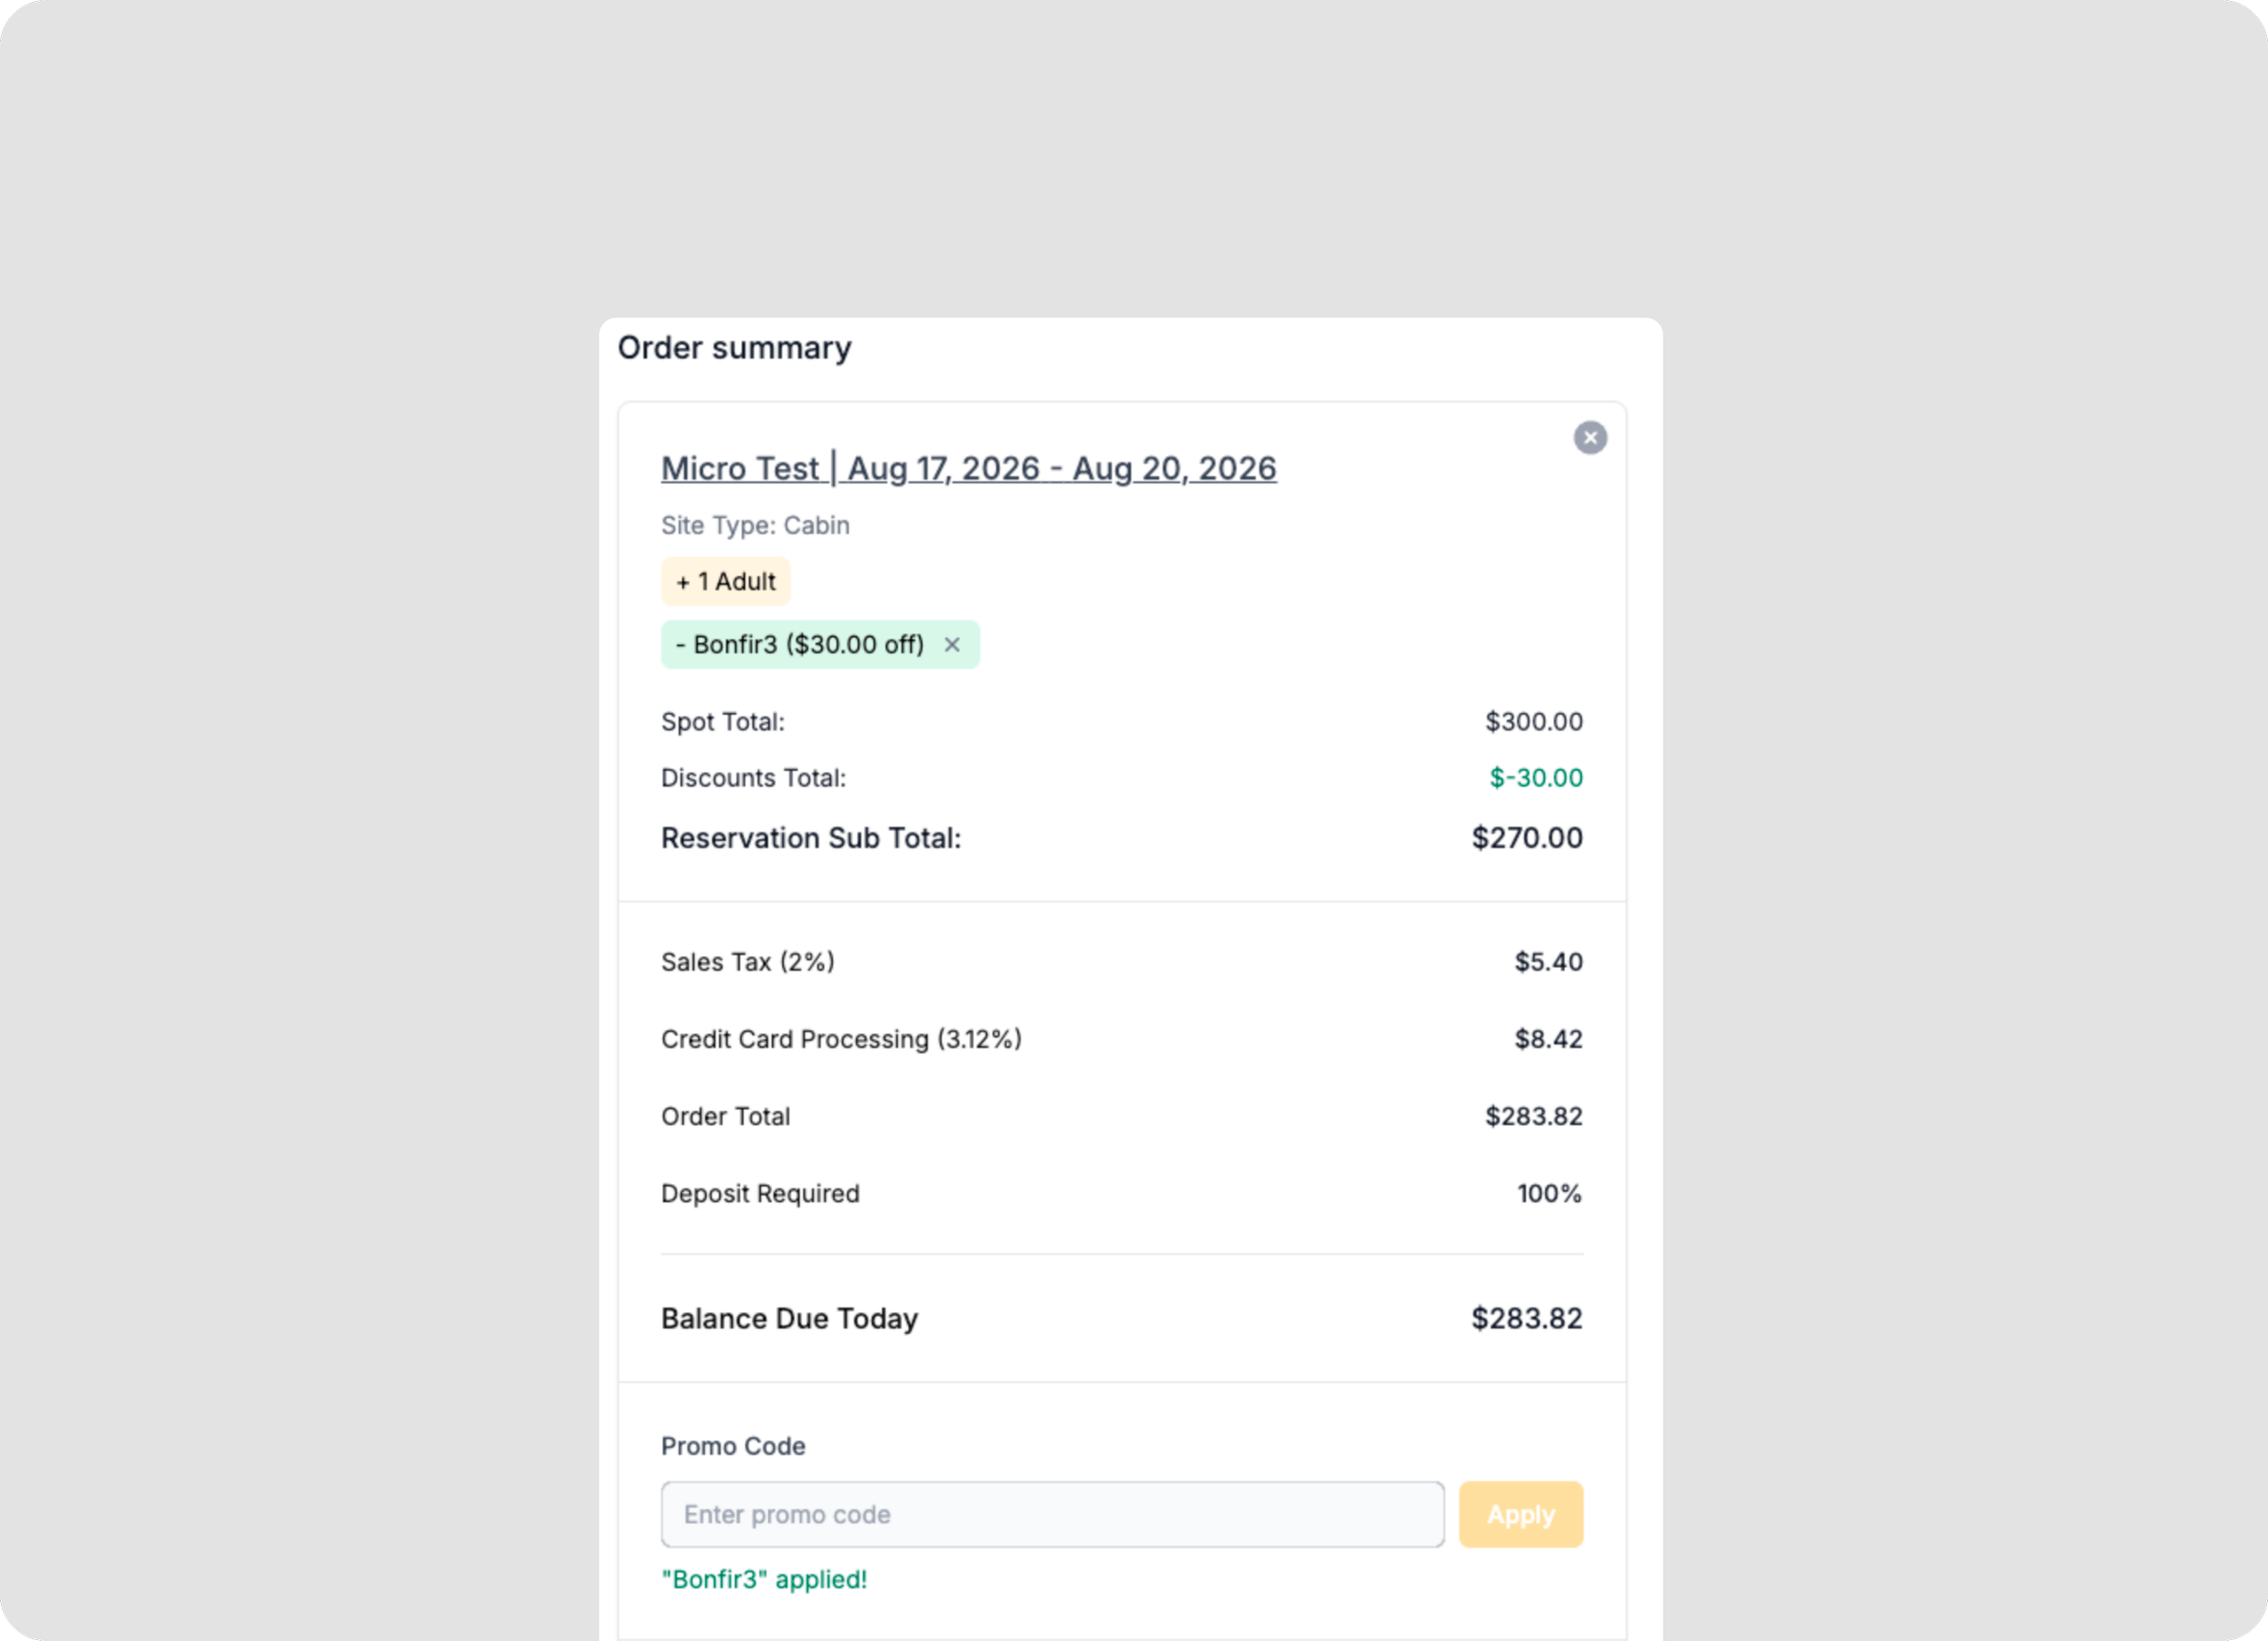Select the + 1 Adult tag
The image size is (2268, 1641).
(725, 581)
